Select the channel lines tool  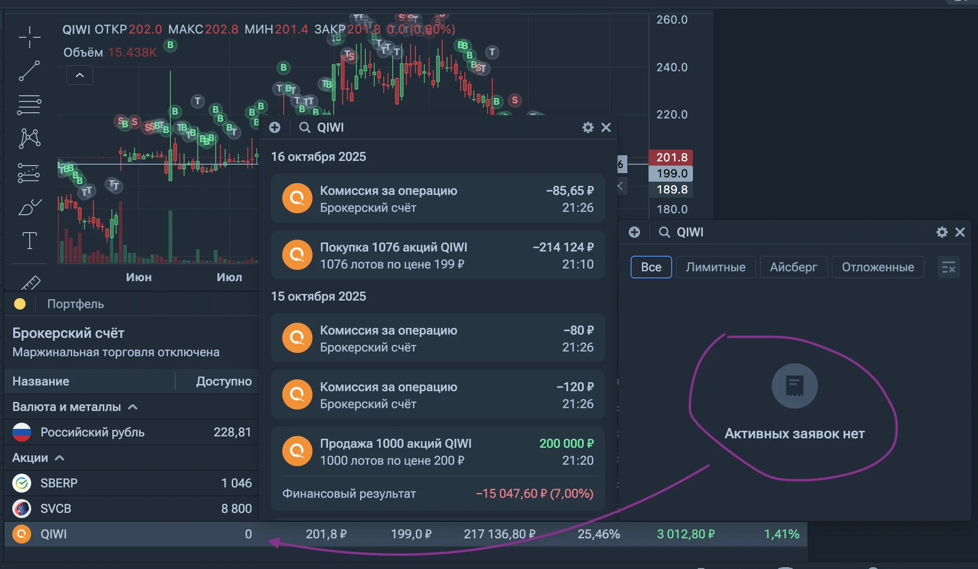(29, 173)
